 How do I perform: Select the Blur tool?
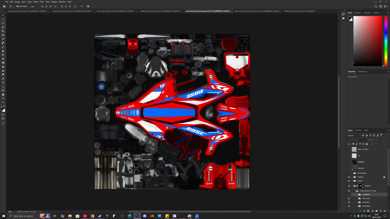[x=3, y=67]
